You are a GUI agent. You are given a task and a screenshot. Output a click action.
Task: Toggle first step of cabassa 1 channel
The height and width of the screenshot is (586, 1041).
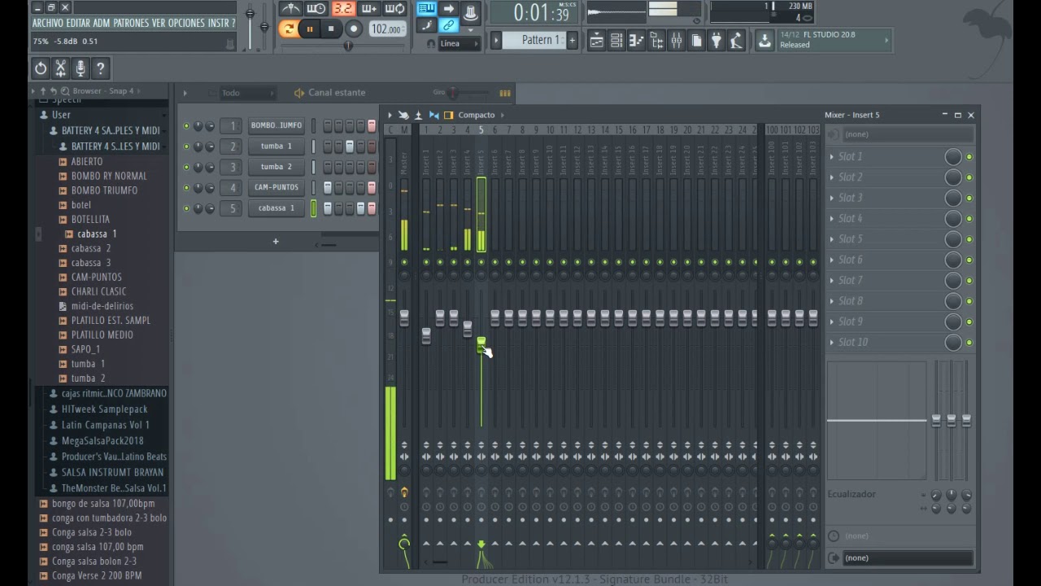(x=328, y=208)
